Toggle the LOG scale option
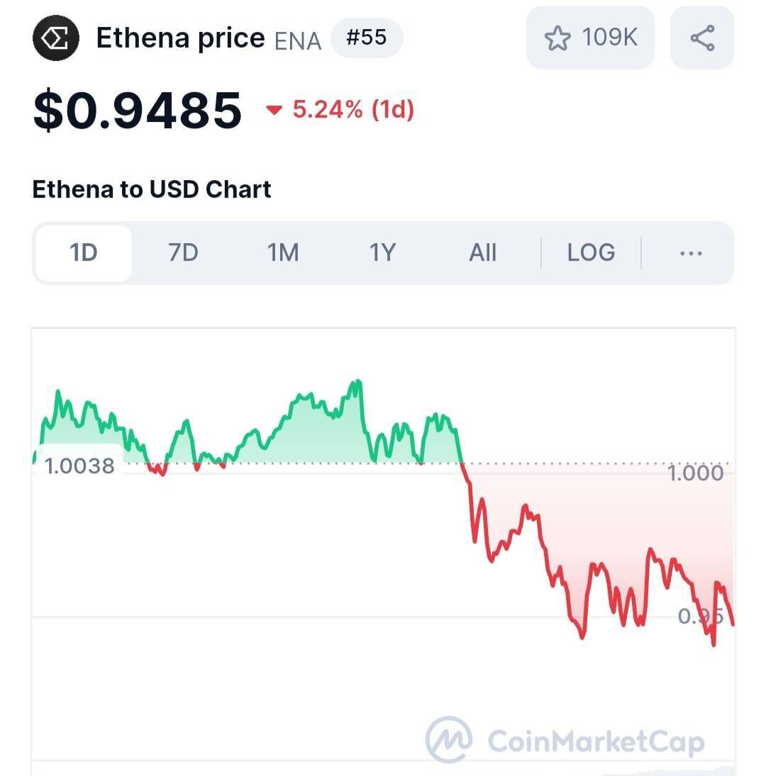The height and width of the screenshot is (776, 766). pos(591,253)
